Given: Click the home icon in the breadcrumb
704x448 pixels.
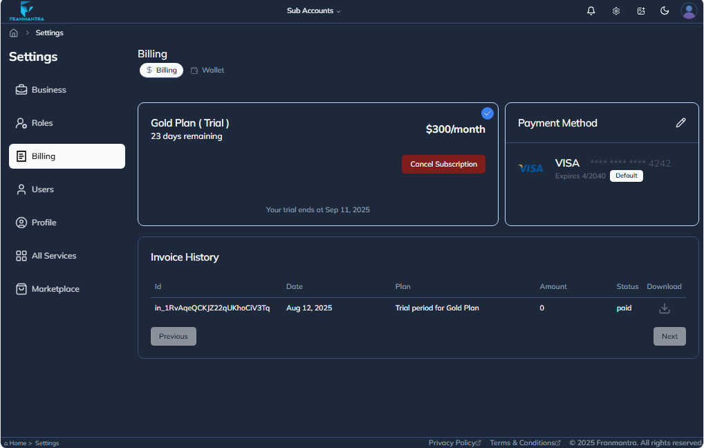Looking at the screenshot, I should 13,32.
